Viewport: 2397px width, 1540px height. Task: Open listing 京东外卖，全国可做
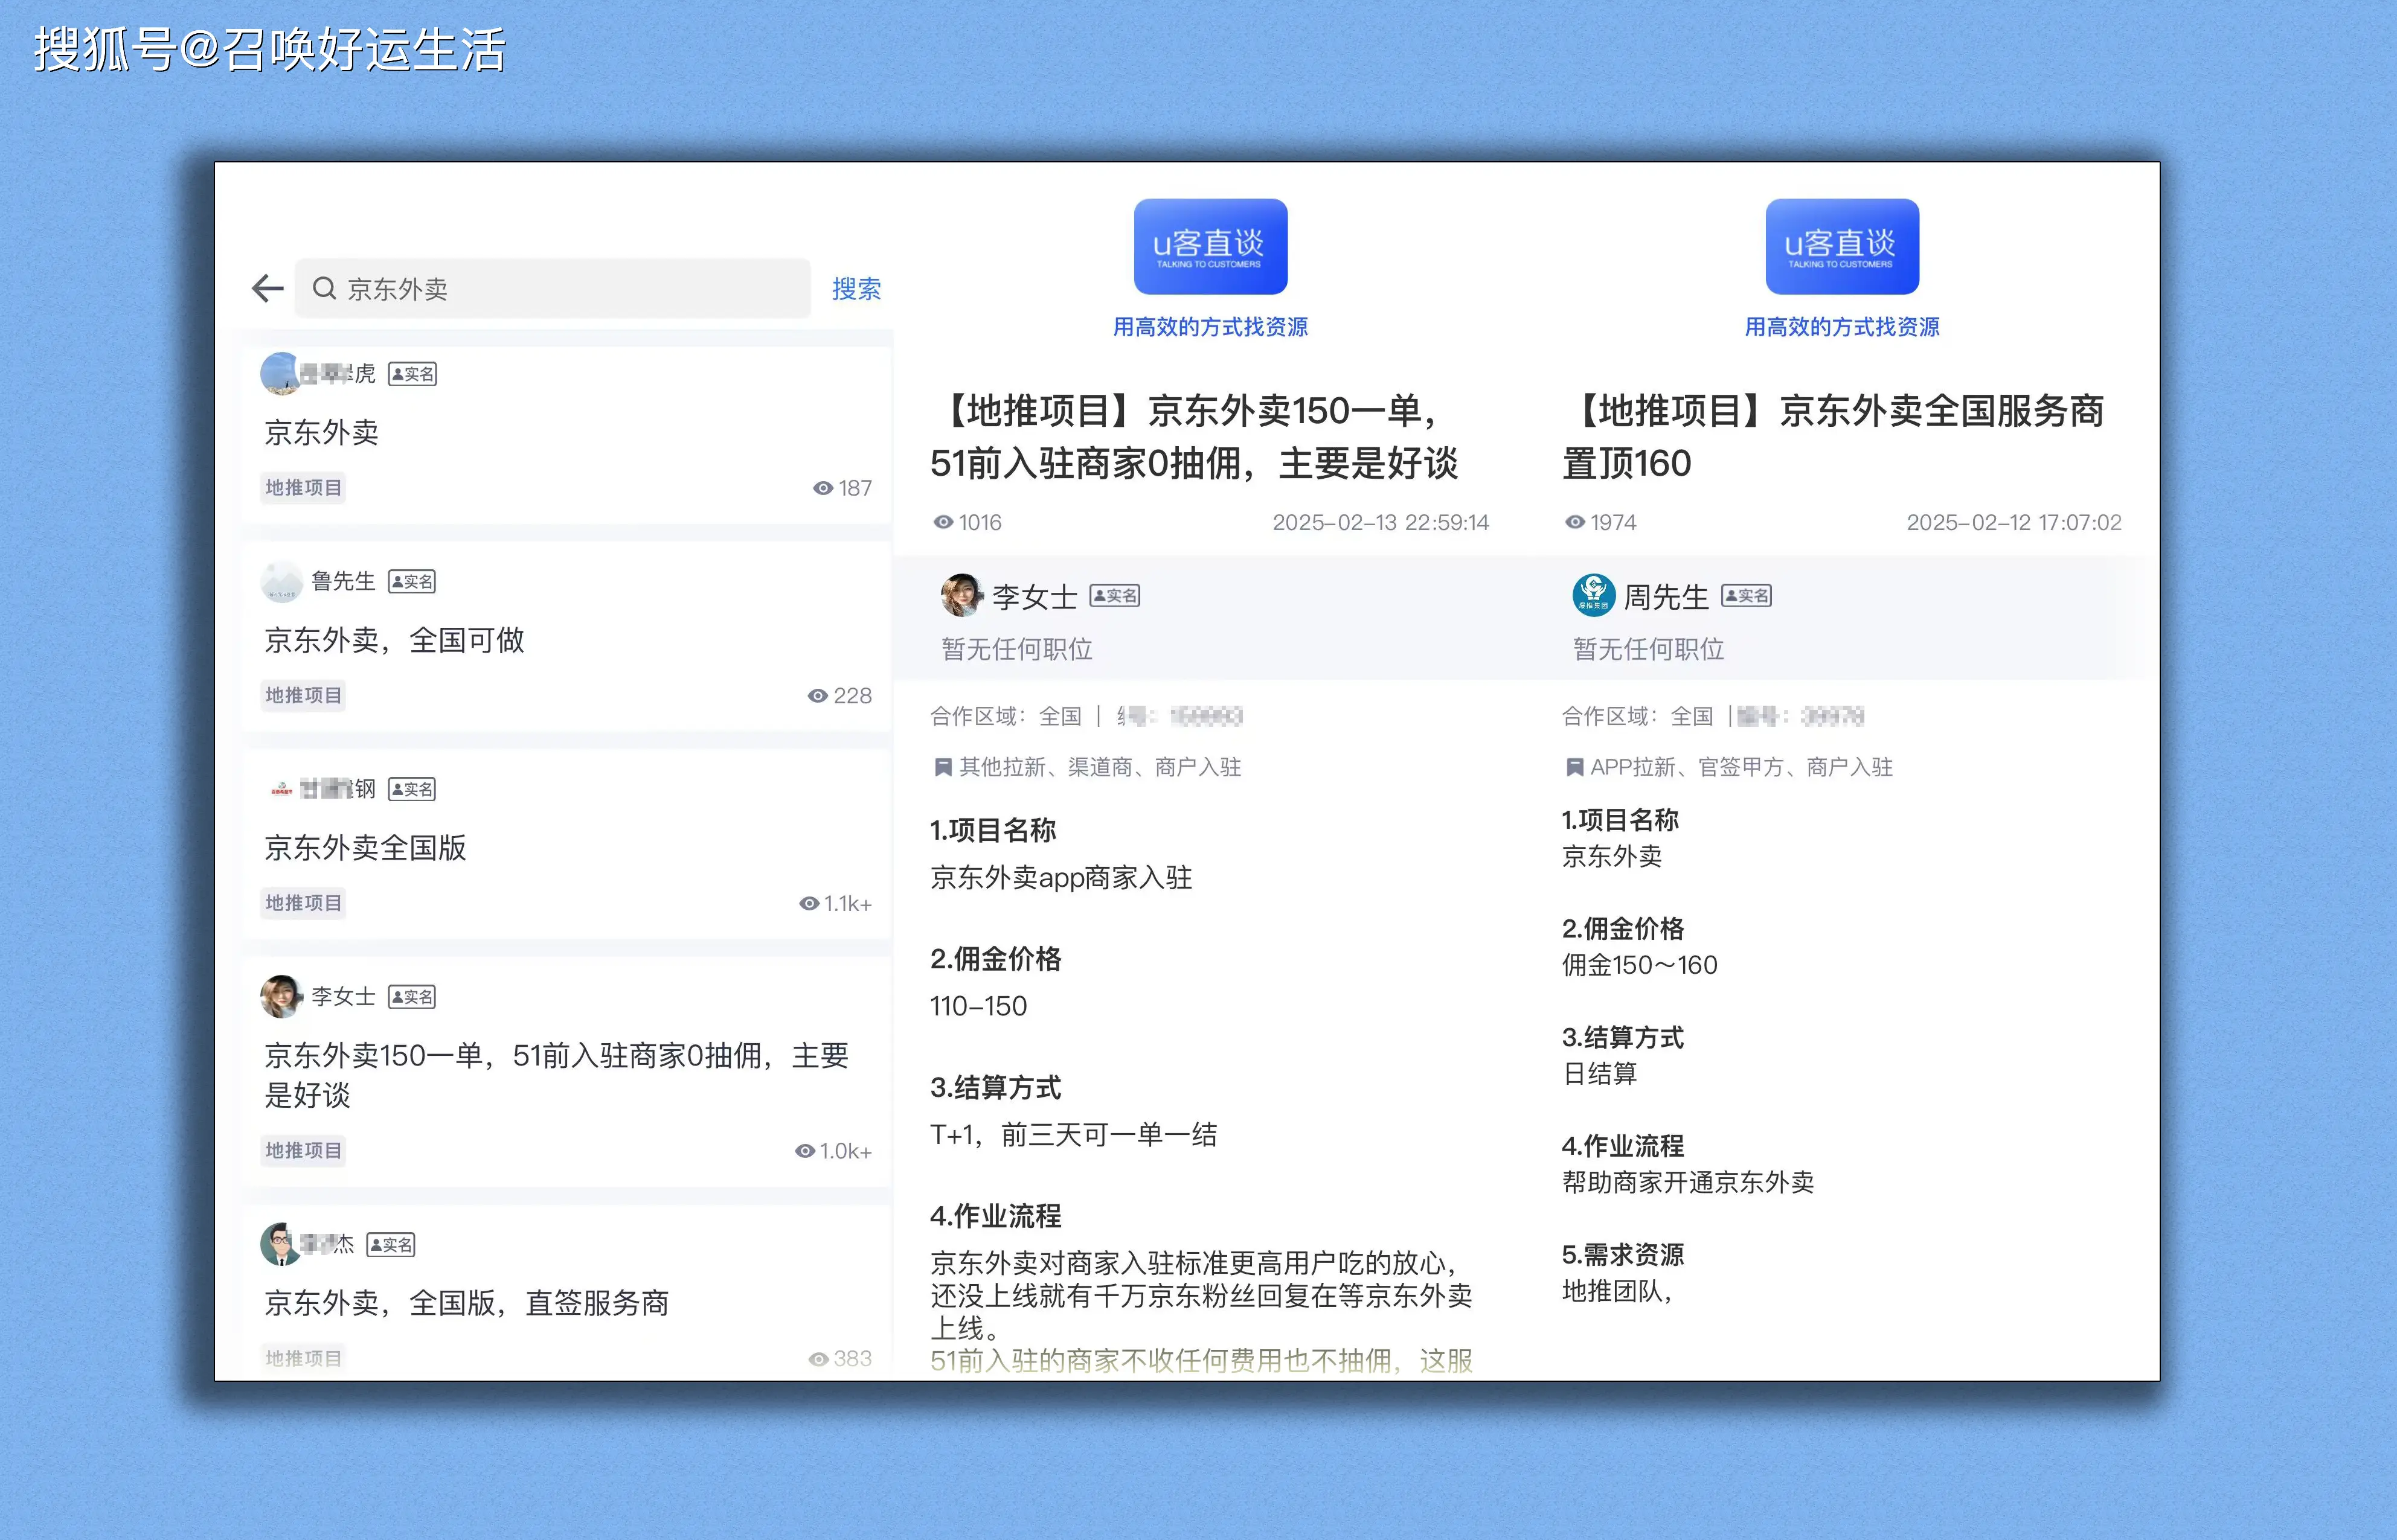point(394,640)
